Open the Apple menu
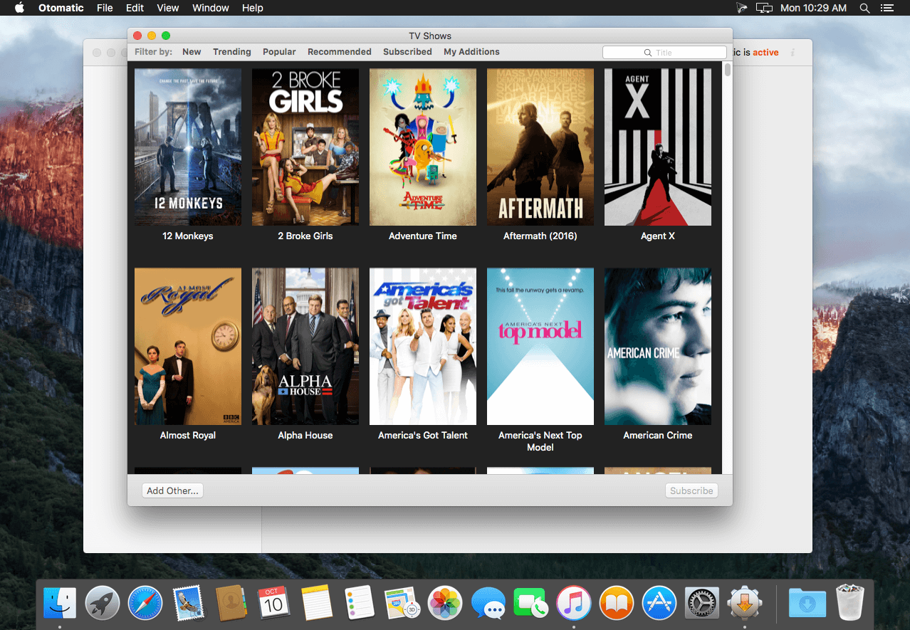Viewport: 910px width, 630px height. point(19,8)
